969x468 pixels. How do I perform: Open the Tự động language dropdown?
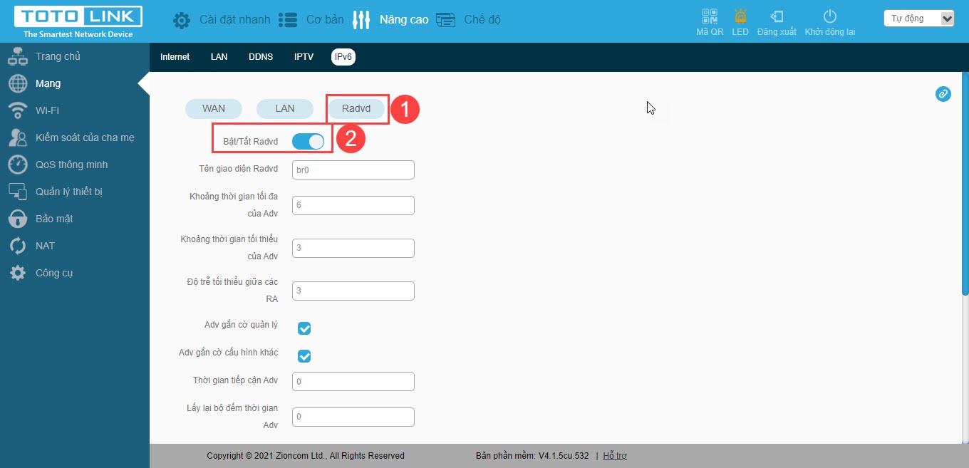coord(919,19)
